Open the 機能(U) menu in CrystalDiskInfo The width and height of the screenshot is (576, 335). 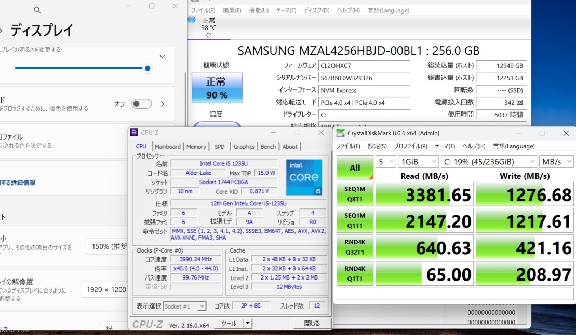click(258, 10)
